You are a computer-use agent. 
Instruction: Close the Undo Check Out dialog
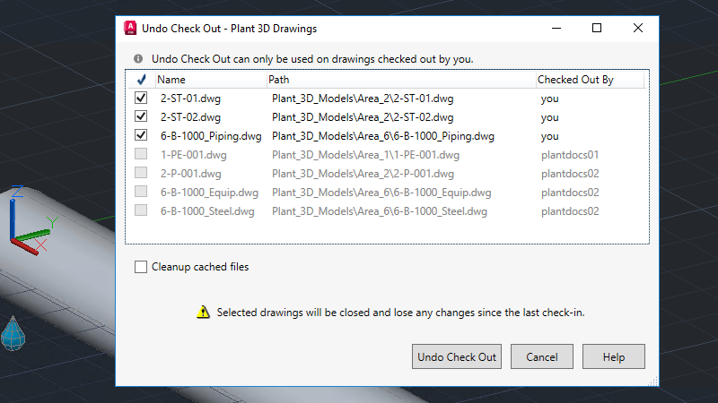[x=638, y=28]
